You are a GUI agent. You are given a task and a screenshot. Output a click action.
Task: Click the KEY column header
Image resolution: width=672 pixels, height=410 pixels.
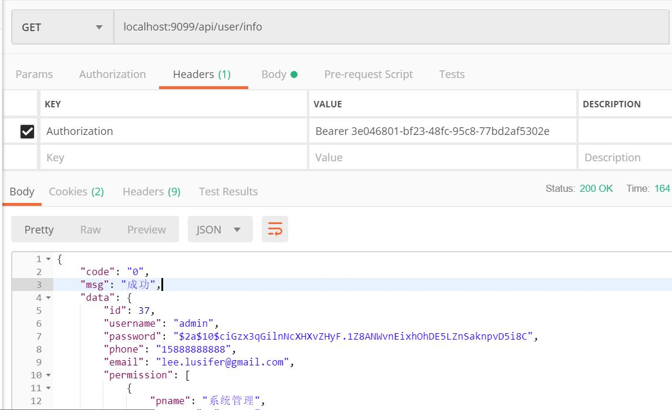pos(53,104)
